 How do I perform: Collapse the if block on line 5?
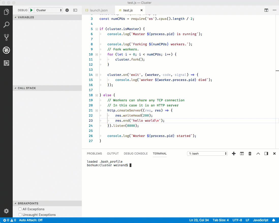tap(96, 29)
